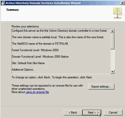Click the scroll up arrow in selections box
Viewport: 125px width, 118px height.
112,31
